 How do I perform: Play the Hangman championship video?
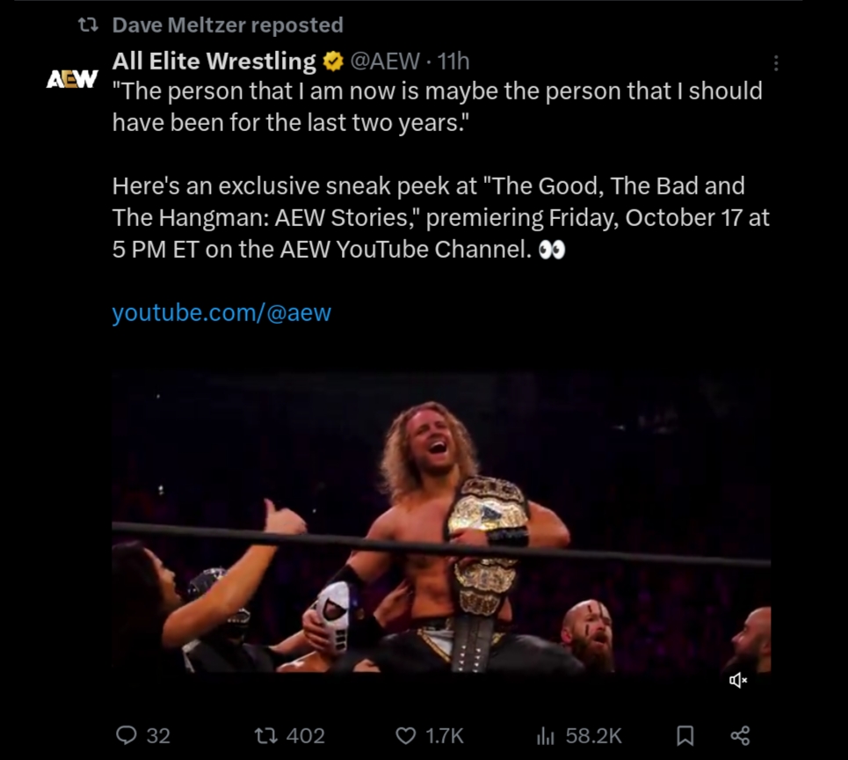441,522
